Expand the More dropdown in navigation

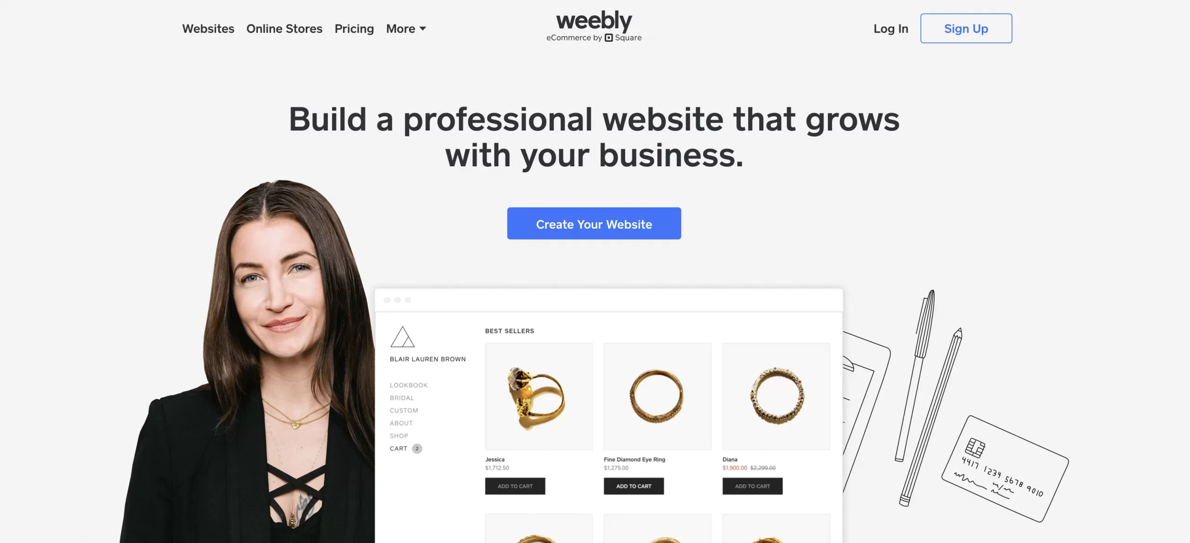(407, 28)
